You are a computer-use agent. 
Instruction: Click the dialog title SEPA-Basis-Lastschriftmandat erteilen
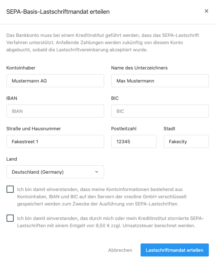click(x=58, y=12)
